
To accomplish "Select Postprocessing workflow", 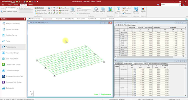I will [x=13, y=47].
